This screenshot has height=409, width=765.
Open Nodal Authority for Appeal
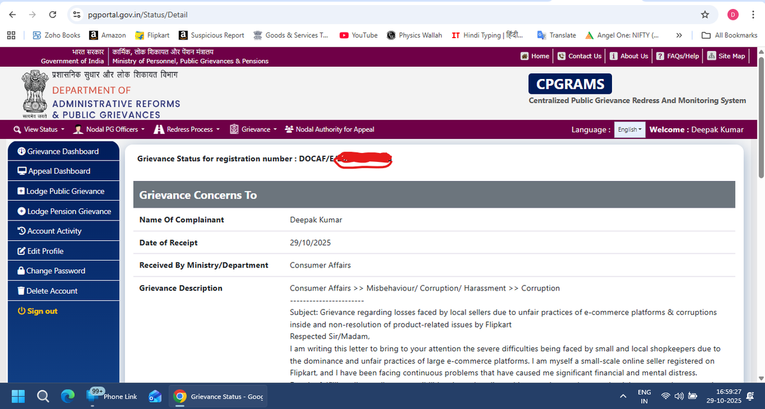pyautogui.click(x=330, y=129)
